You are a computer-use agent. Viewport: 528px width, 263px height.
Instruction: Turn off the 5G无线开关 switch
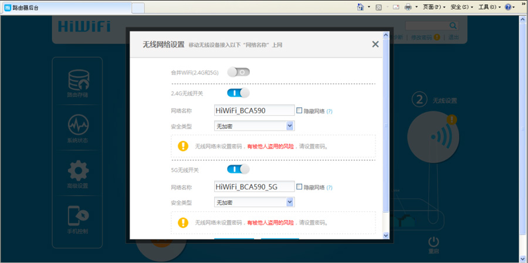[239, 170]
